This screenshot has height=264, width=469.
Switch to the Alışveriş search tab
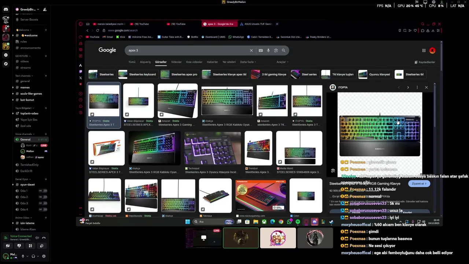[x=145, y=62]
